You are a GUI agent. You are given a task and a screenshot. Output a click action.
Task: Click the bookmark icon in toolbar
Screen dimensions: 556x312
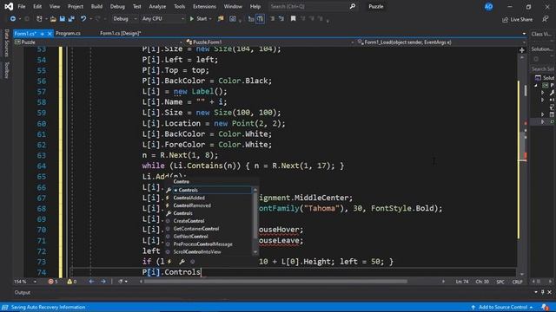point(294,19)
